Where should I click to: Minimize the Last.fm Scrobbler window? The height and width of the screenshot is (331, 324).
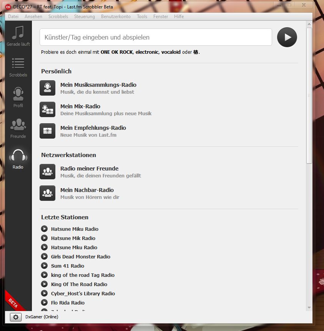click(x=279, y=5)
